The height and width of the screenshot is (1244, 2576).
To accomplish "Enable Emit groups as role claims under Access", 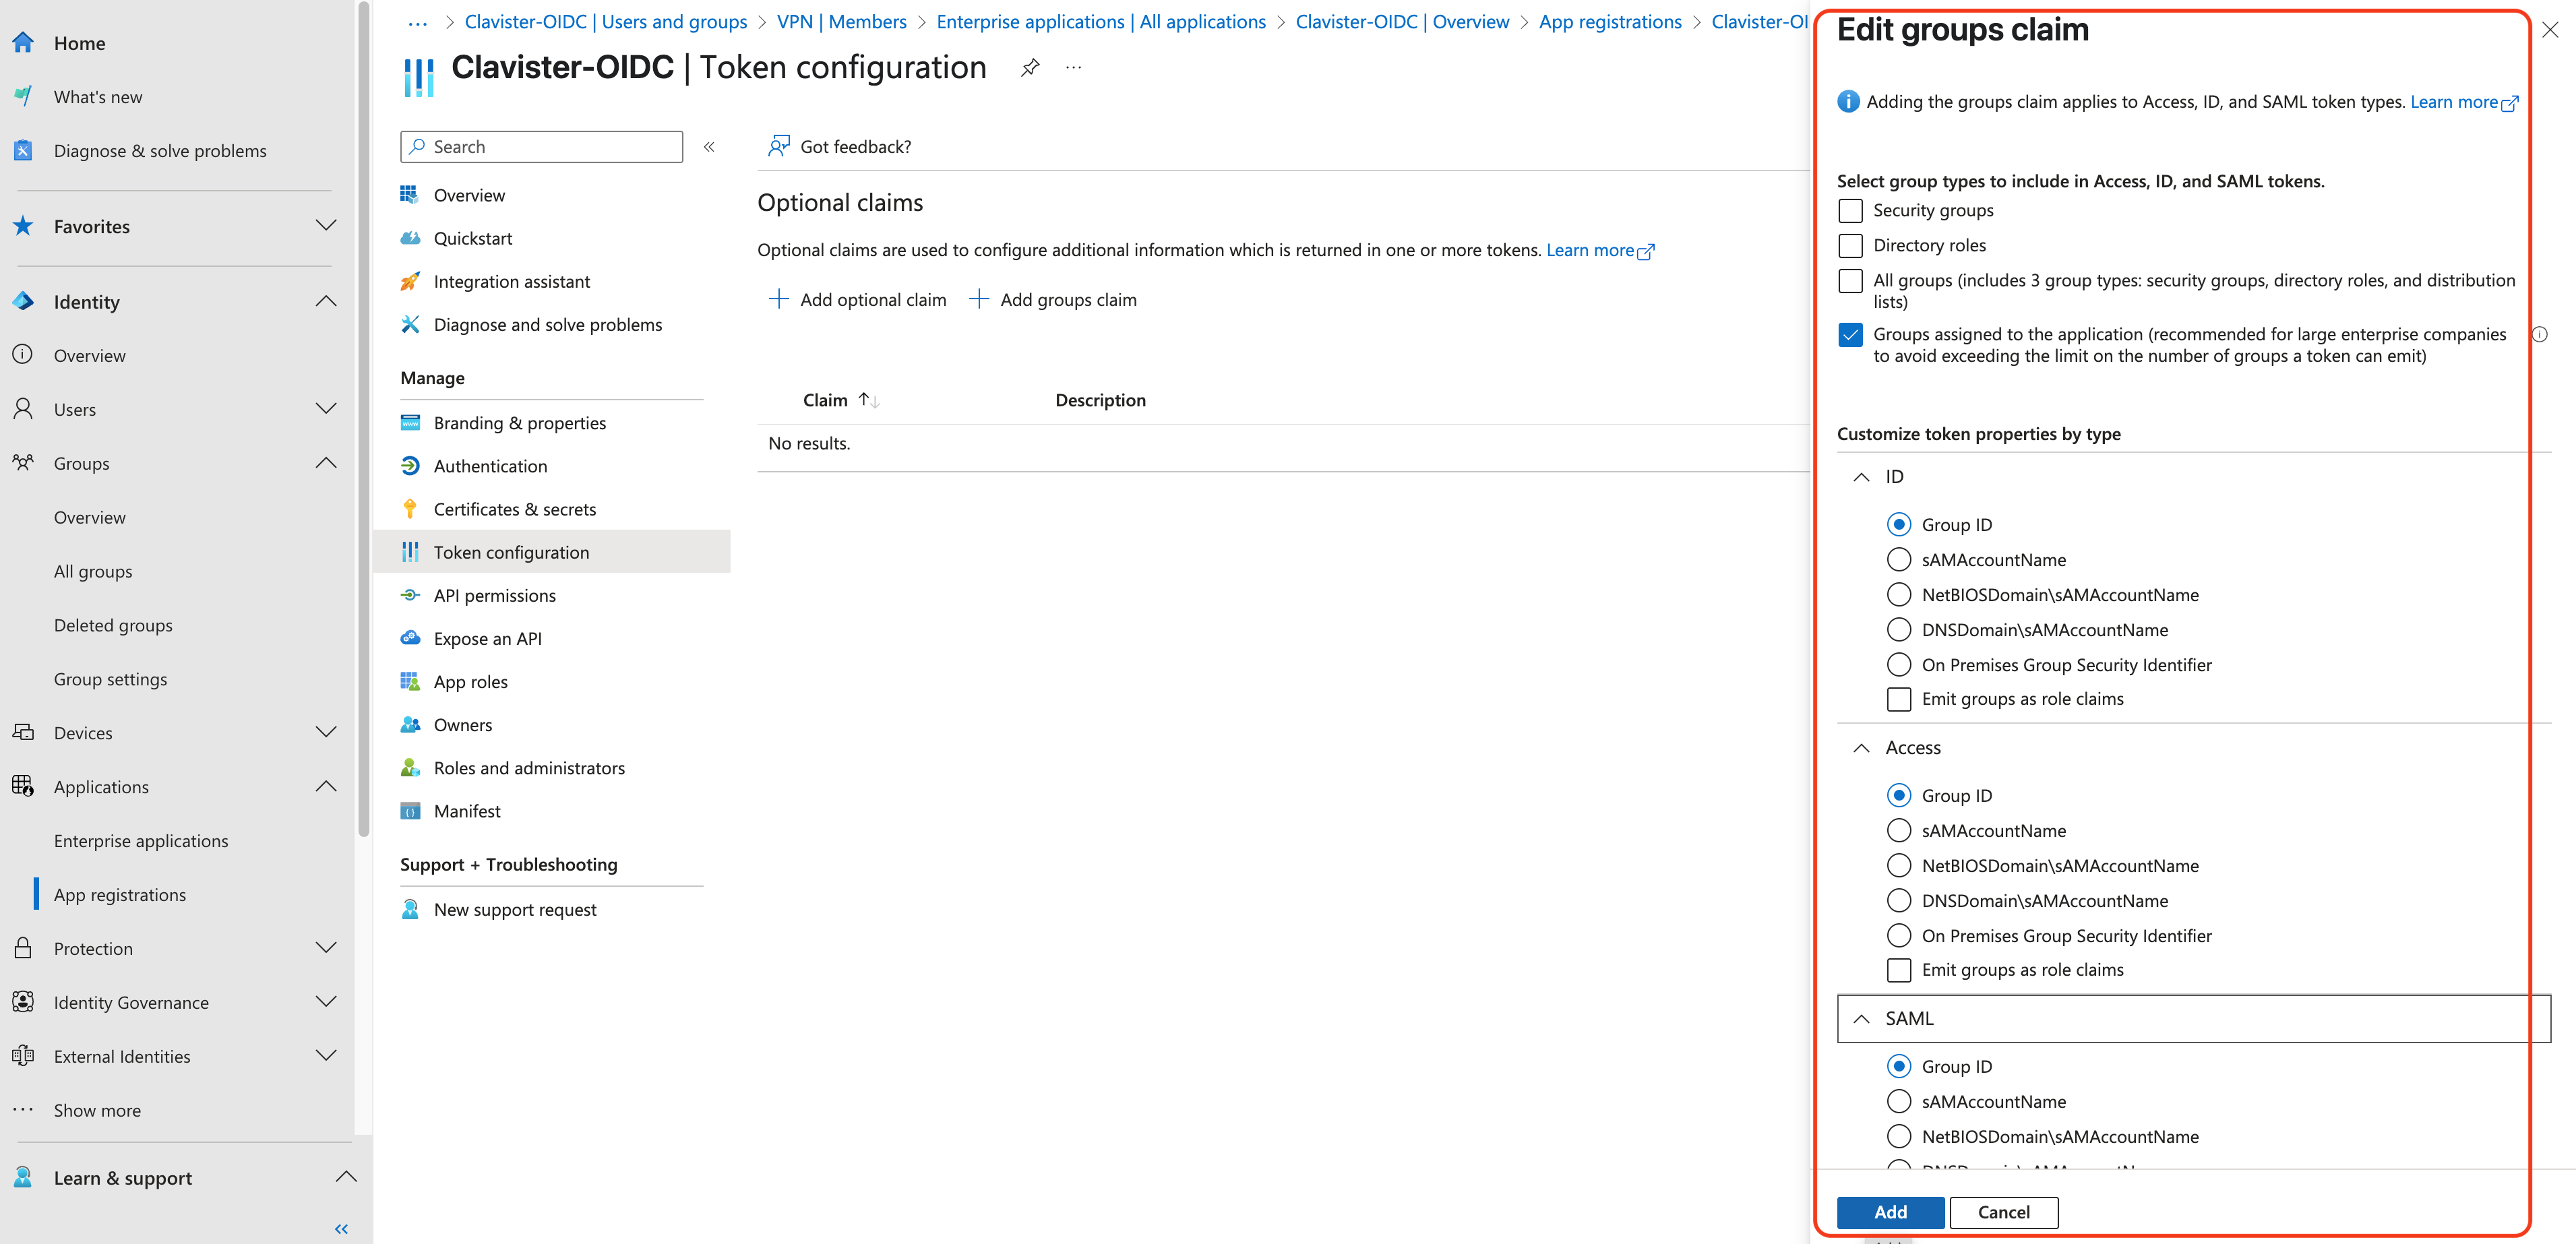I will 1899,970.
